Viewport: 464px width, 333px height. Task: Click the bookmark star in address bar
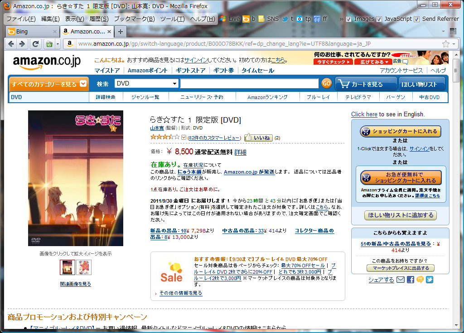click(x=446, y=44)
